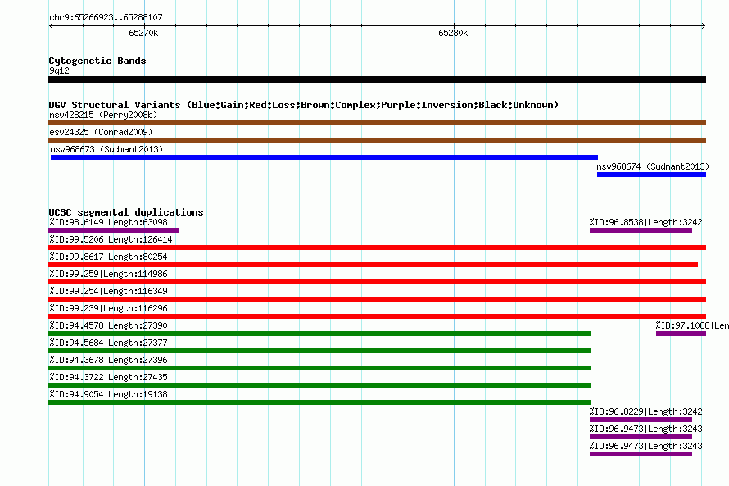Screen dimensions: 729x486
Task: Select duplication %ID:99.239|Length:116296 label
Action: point(108,308)
